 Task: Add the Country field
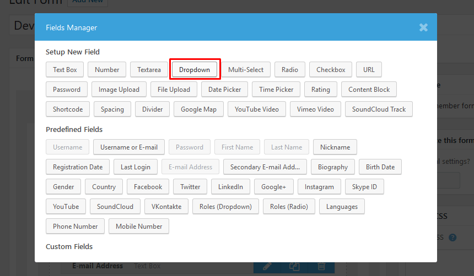(104, 187)
